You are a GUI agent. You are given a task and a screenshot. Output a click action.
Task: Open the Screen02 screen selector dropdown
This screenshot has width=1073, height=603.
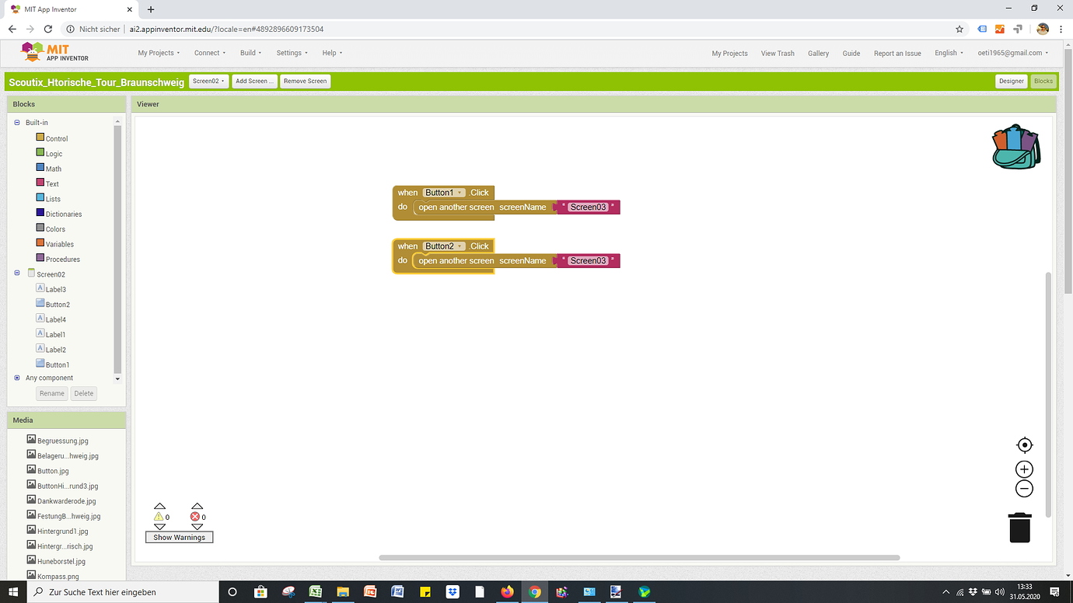(208, 81)
